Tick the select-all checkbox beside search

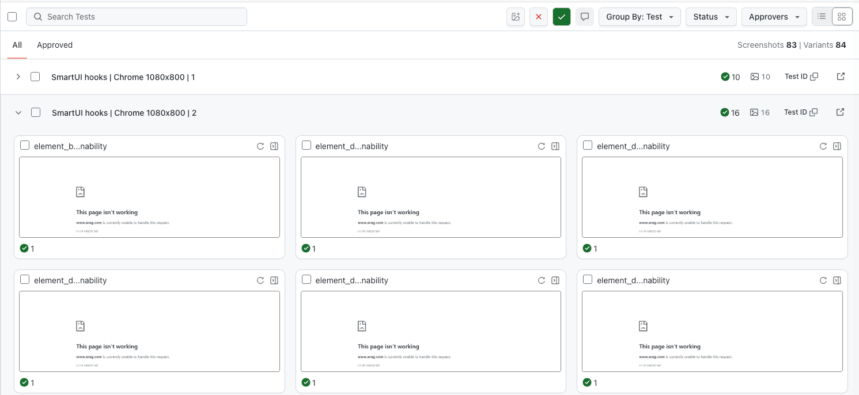coord(12,17)
